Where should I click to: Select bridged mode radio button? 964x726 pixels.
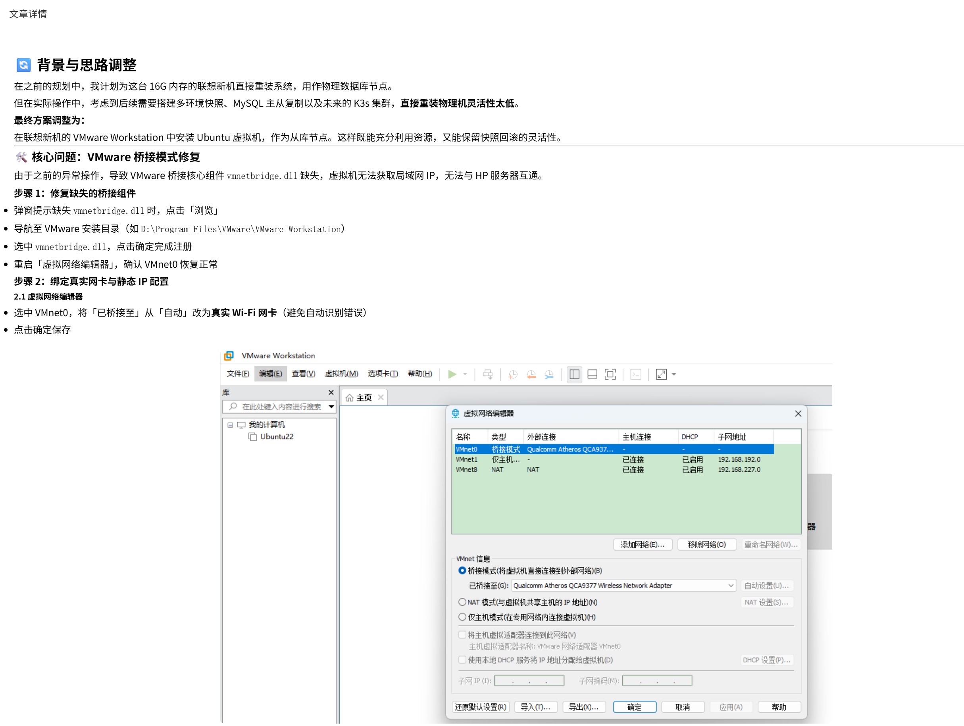(x=462, y=570)
